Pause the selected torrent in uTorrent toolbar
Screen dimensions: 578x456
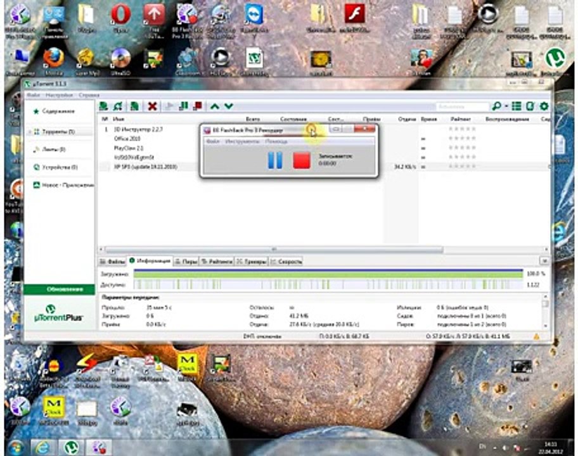pyautogui.click(x=183, y=106)
